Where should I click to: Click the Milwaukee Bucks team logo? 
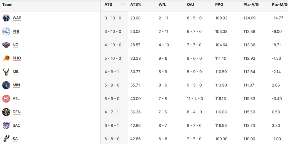click(6, 72)
